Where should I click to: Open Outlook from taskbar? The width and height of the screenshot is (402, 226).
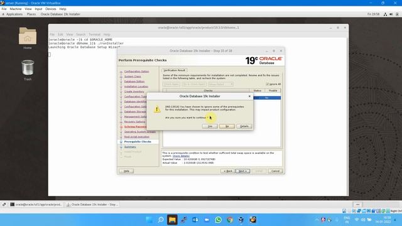(195, 220)
